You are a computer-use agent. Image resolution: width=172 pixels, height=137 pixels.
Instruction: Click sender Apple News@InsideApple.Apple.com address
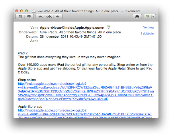click(x=72, y=28)
